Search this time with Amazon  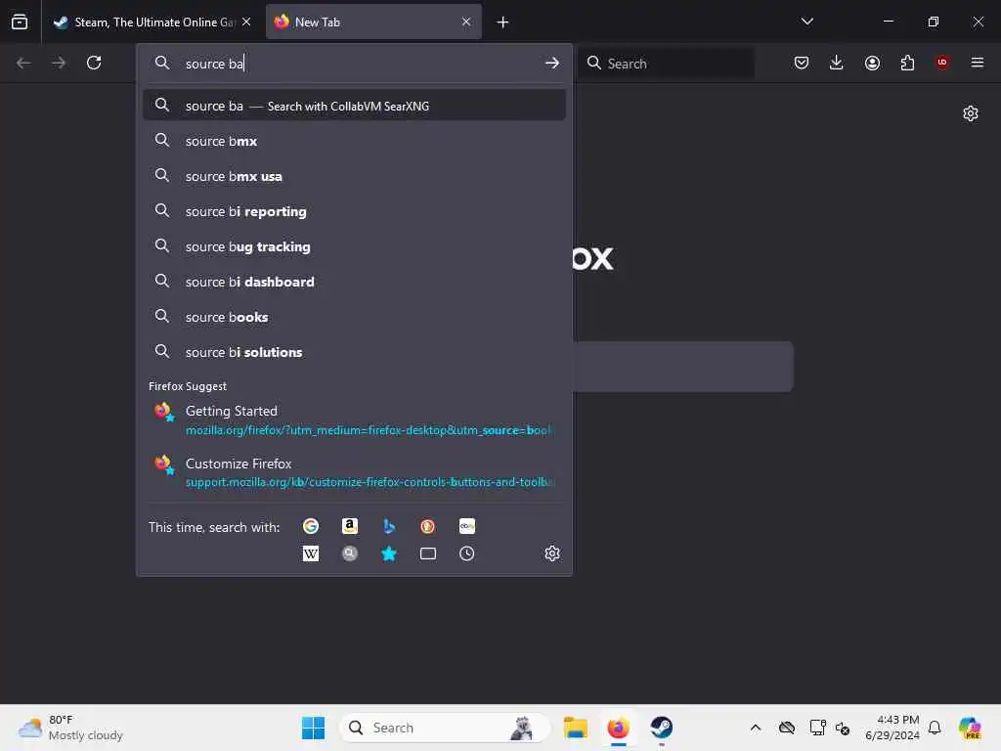click(349, 526)
